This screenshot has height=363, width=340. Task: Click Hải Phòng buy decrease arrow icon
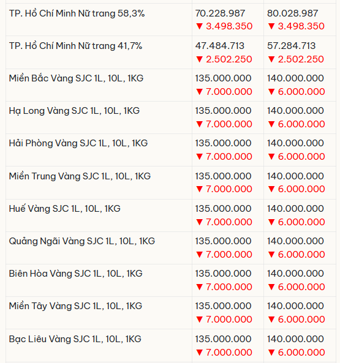199,157
